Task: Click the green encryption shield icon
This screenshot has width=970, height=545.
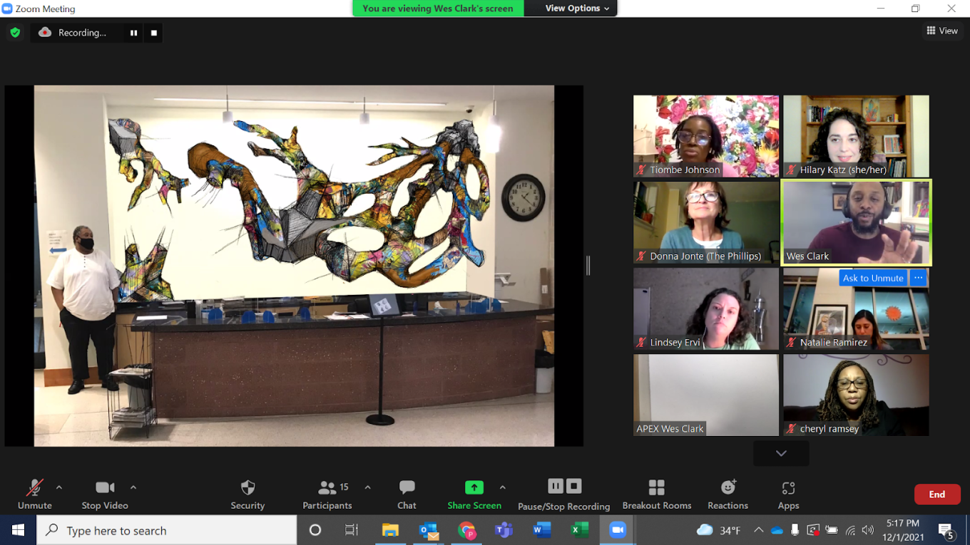Action: (15, 33)
